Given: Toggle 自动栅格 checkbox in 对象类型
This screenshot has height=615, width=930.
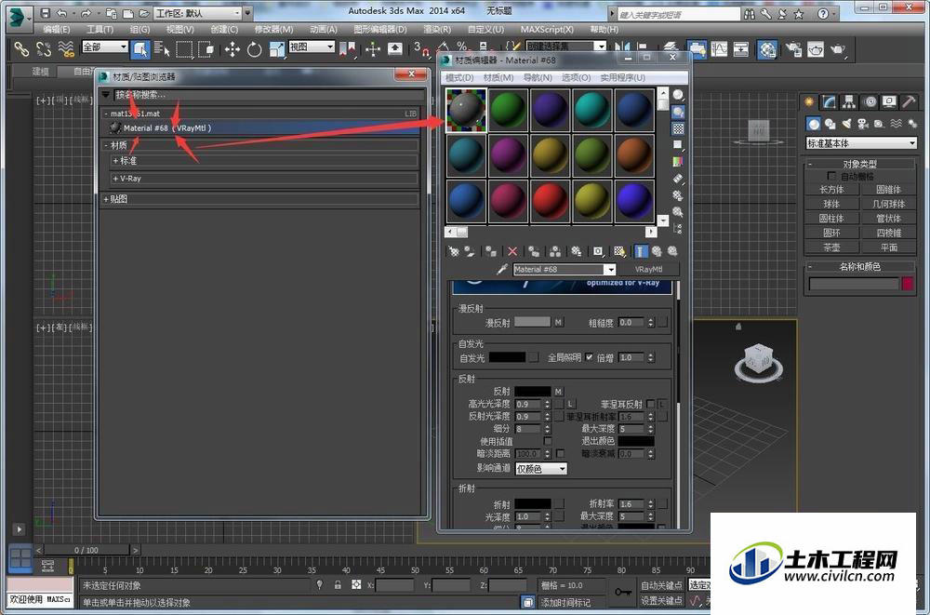Looking at the screenshot, I should coord(830,176).
